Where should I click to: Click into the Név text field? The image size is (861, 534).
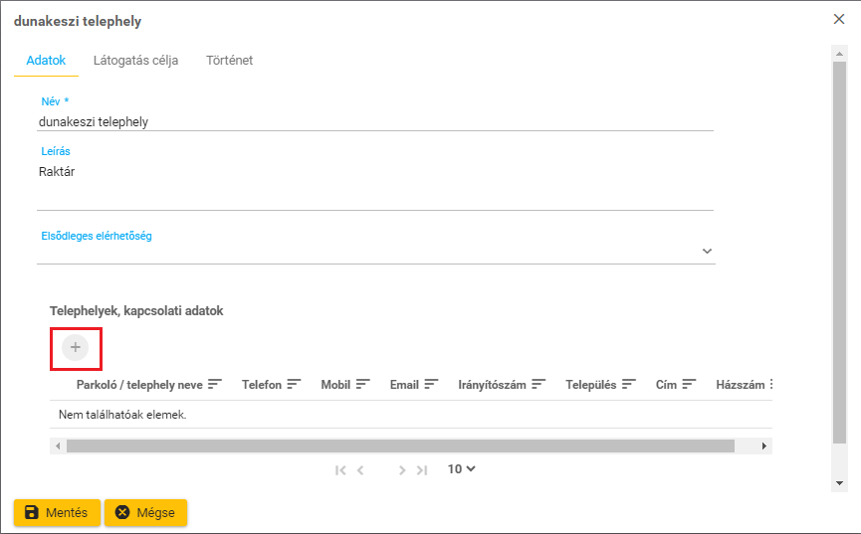(374, 121)
